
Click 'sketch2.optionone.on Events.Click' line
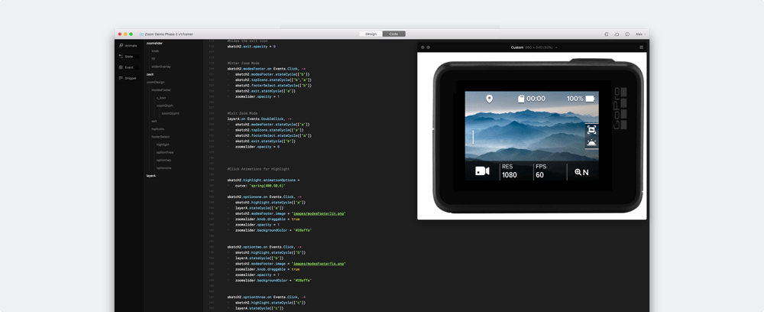[264, 197]
